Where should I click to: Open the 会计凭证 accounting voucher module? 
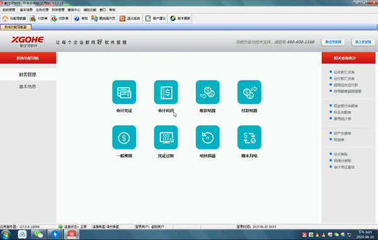point(124,92)
